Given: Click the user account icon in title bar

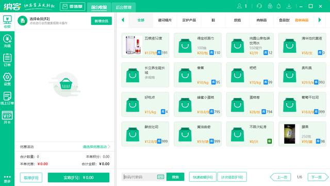Looking at the screenshot, I should click(x=239, y=6).
